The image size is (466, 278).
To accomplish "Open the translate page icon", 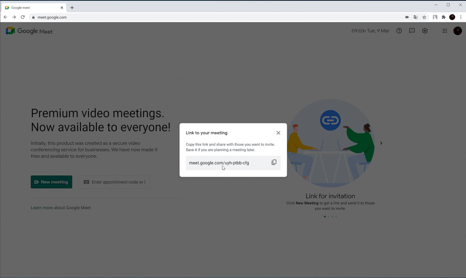I will point(415,17).
